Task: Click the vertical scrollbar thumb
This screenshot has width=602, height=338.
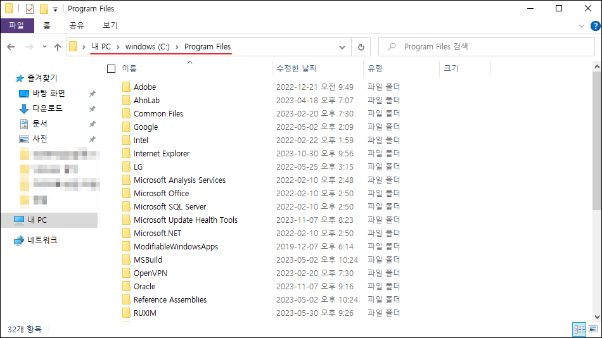Action: point(597,140)
